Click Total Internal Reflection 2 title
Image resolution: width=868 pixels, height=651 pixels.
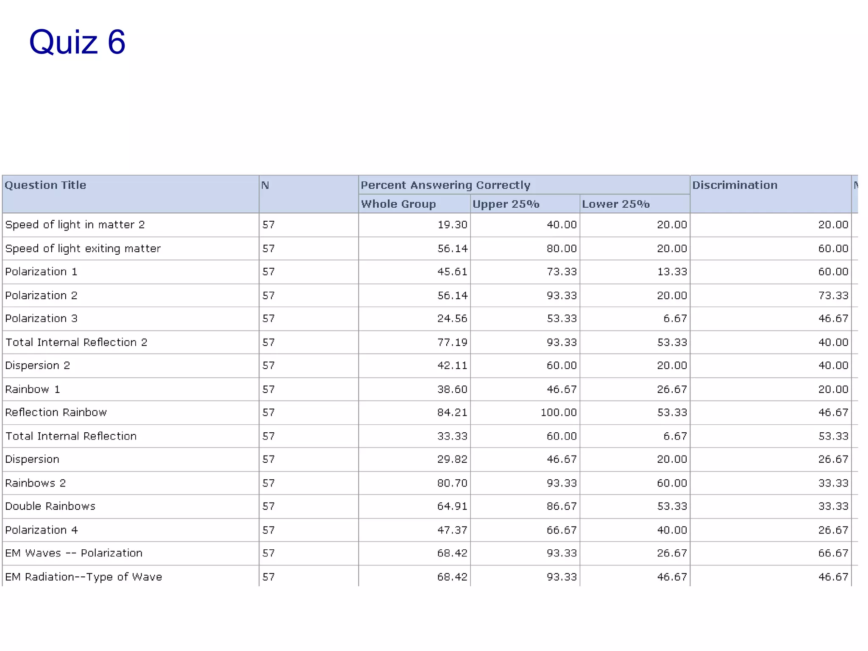[76, 342]
